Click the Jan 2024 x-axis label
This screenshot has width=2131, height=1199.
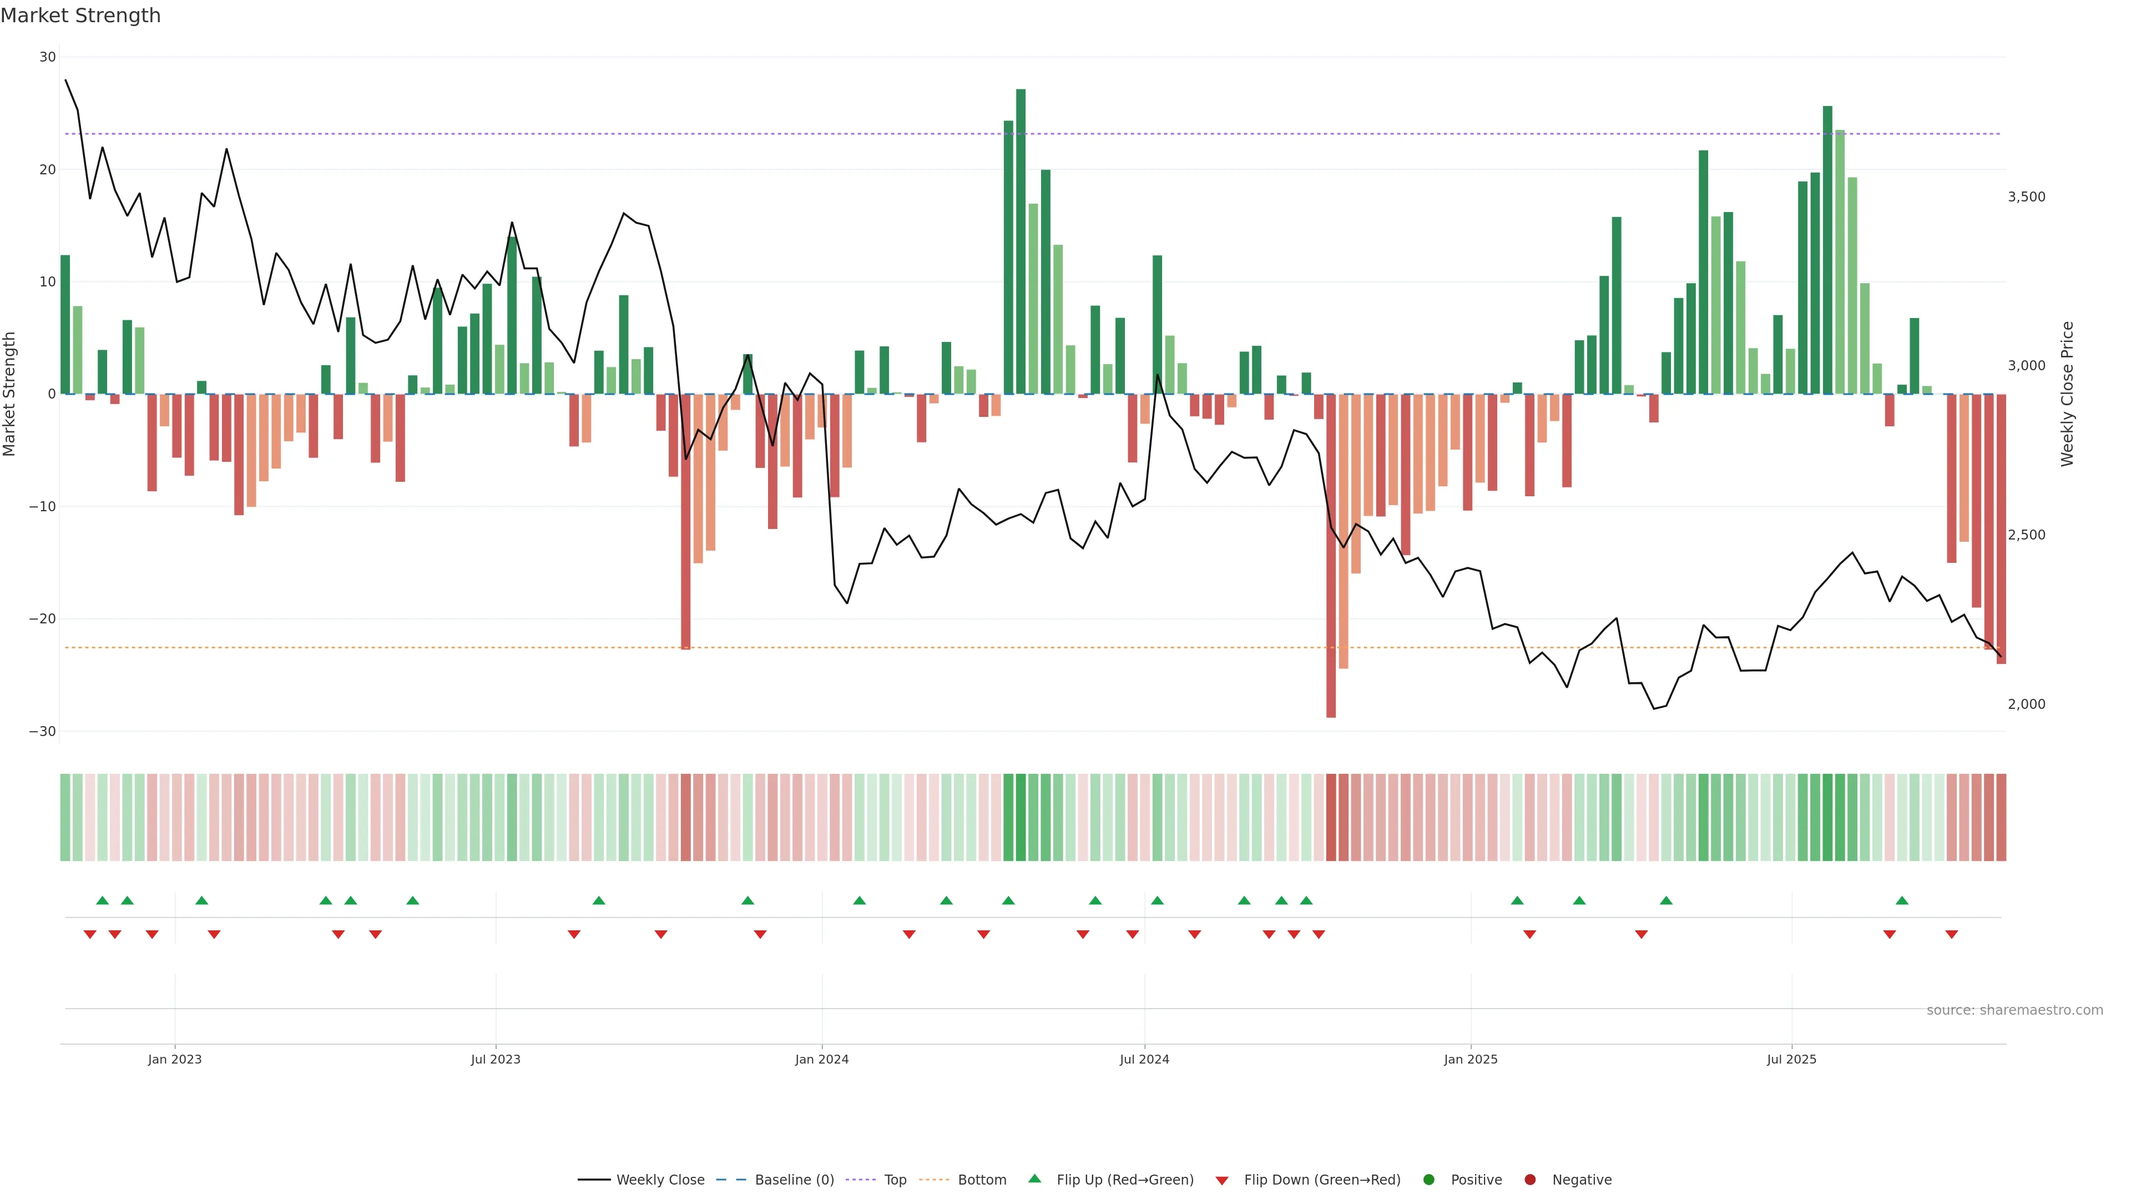point(821,1059)
